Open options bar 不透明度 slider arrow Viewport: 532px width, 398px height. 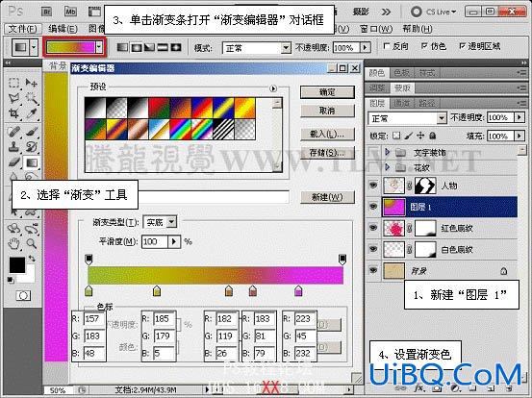click(x=366, y=47)
